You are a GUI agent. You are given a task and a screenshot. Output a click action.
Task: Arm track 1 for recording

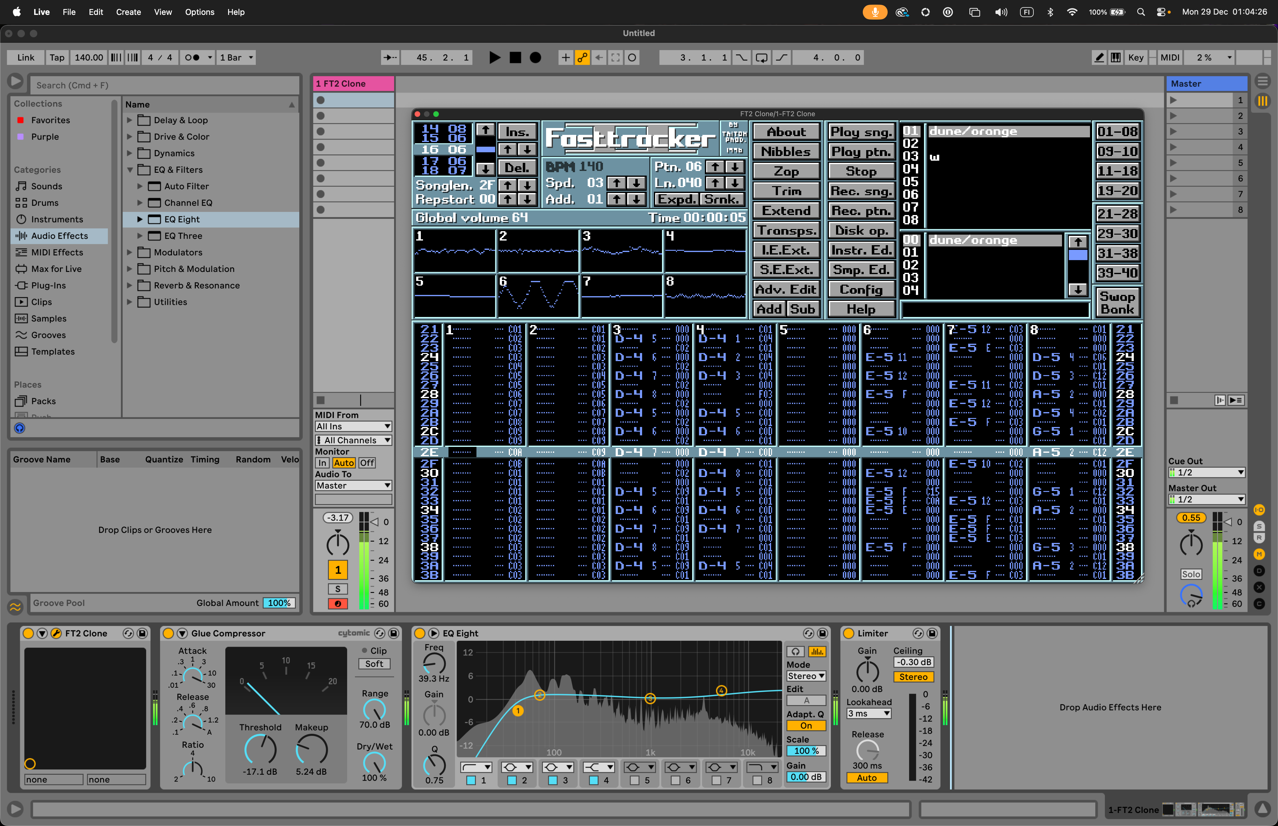tap(338, 603)
